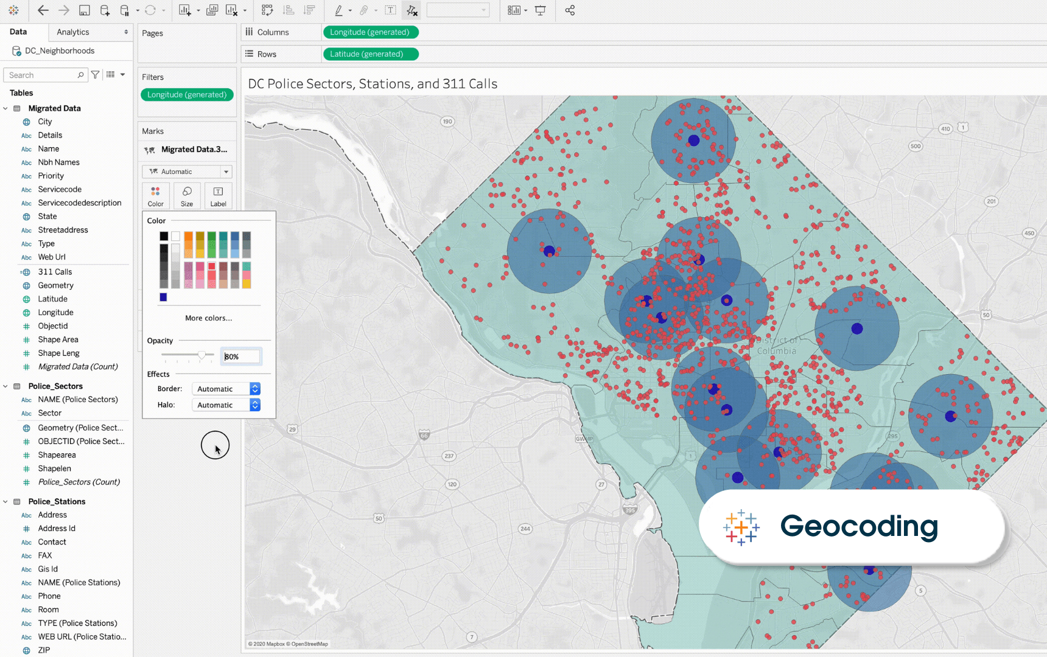Open the Size marks button
The image size is (1047, 657).
(x=187, y=196)
